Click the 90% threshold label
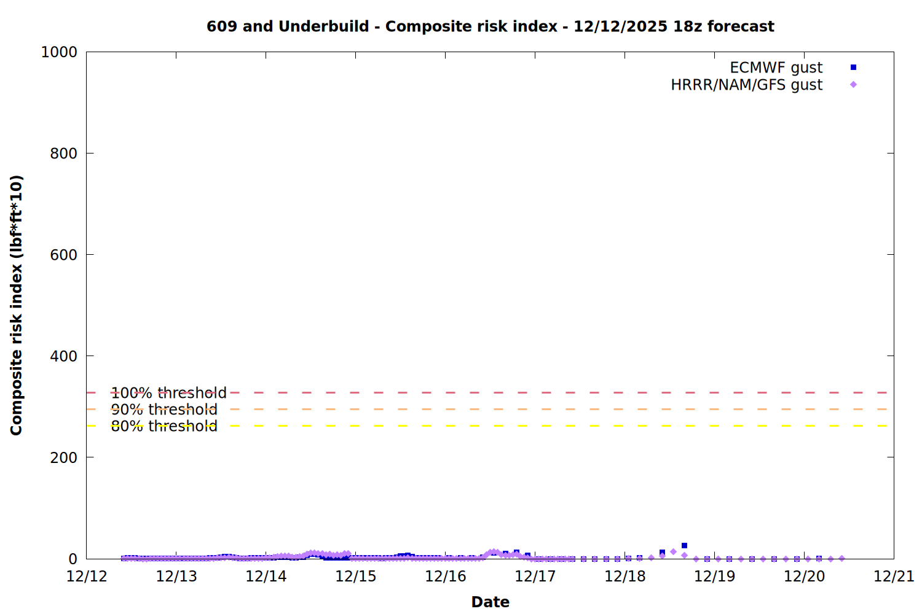 [x=164, y=410]
